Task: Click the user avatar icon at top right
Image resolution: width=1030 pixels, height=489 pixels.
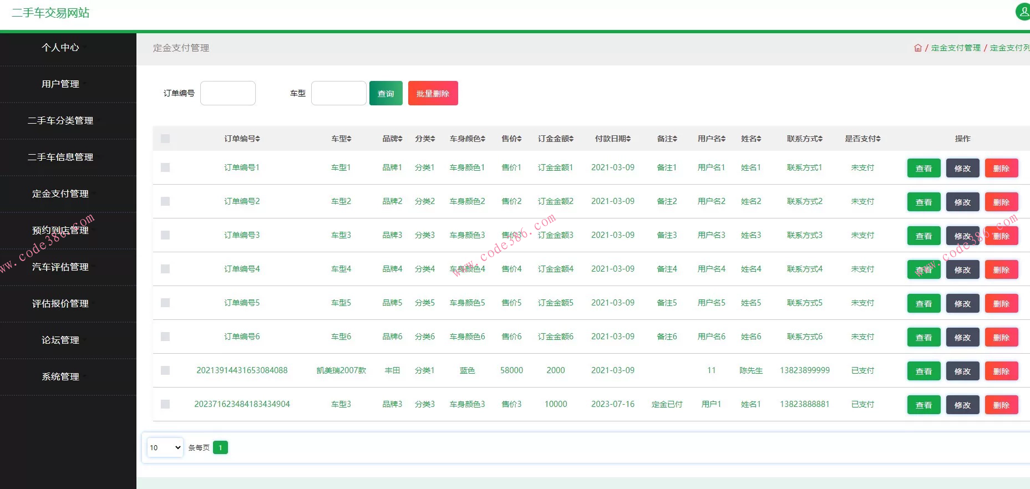Action: [1023, 11]
